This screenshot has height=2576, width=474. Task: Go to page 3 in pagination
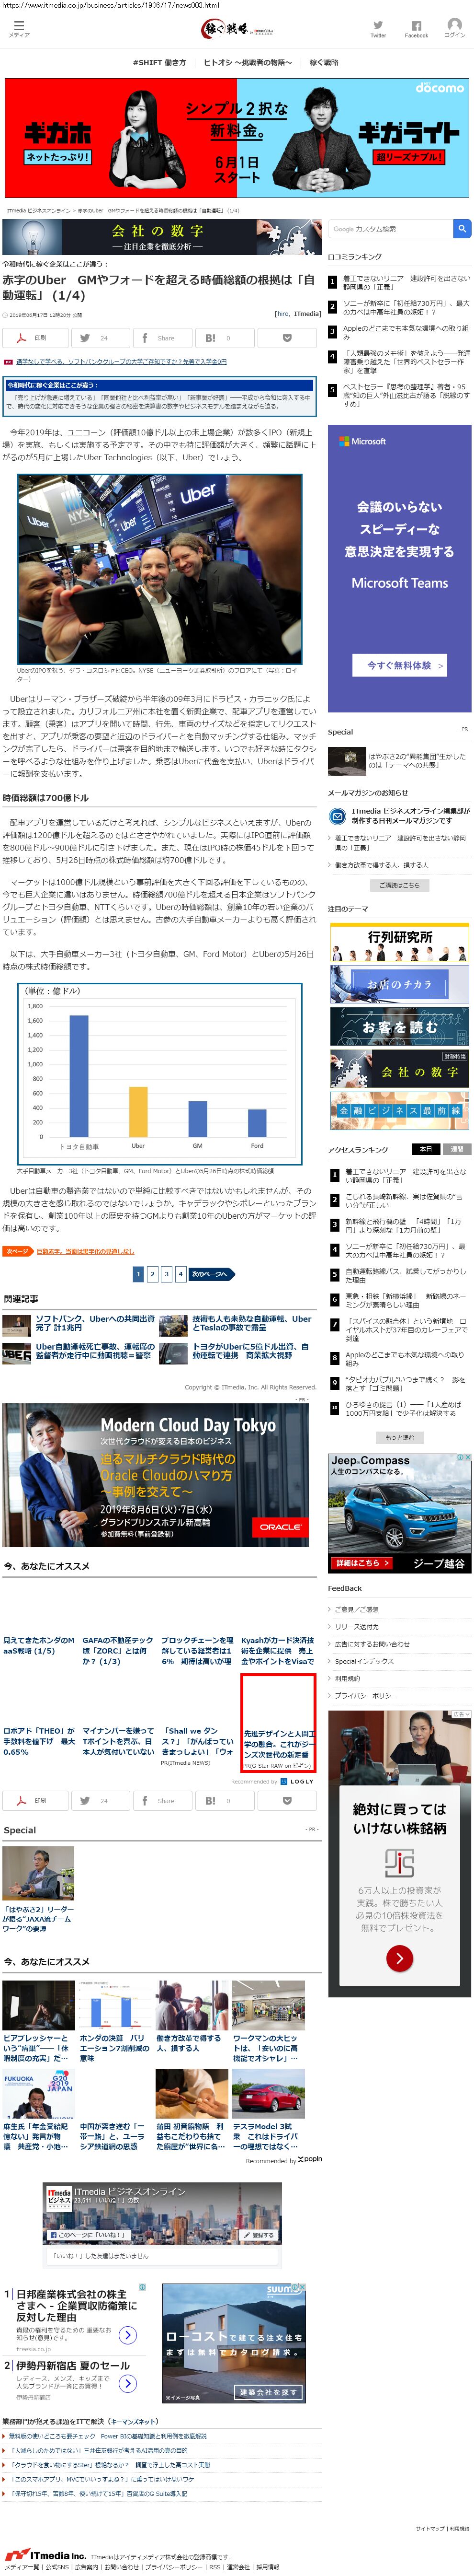(167, 1274)
